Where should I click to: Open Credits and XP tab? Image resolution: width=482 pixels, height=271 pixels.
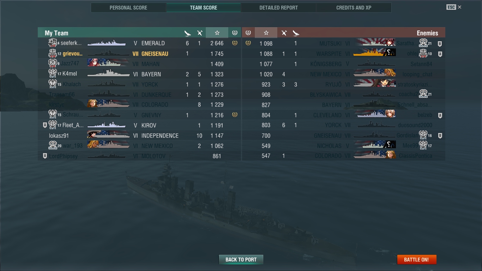(x=354, y=7)
